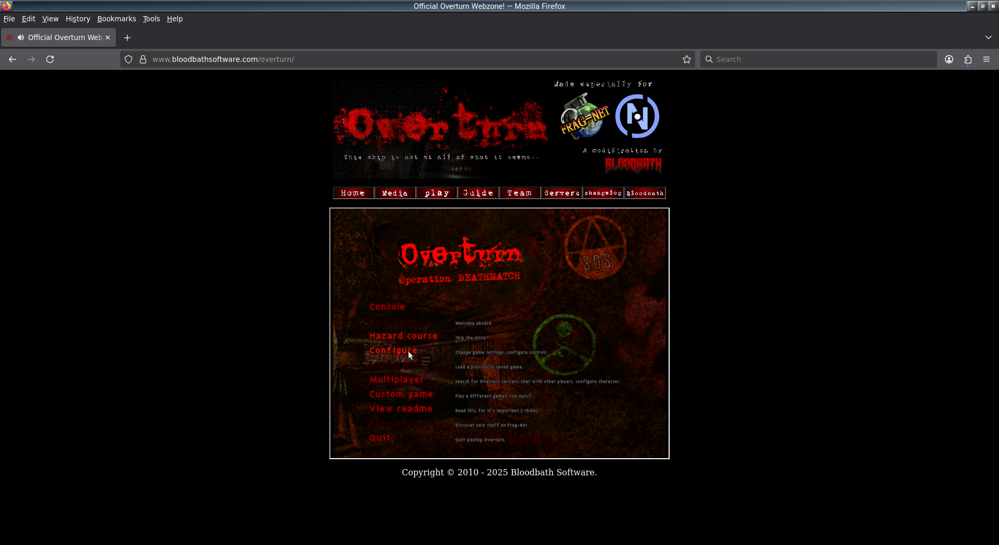Screen dimensions: 999x545
Task: Open the Changelog navigation button
Action: tap(603, 193)
